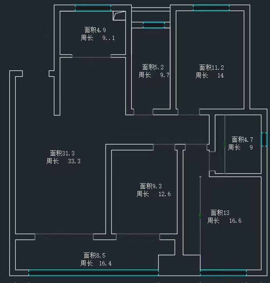This screenshot has width=270, height=283.
Task: Click the "周长 33.3" perimeter label
Action: (63, 161)
